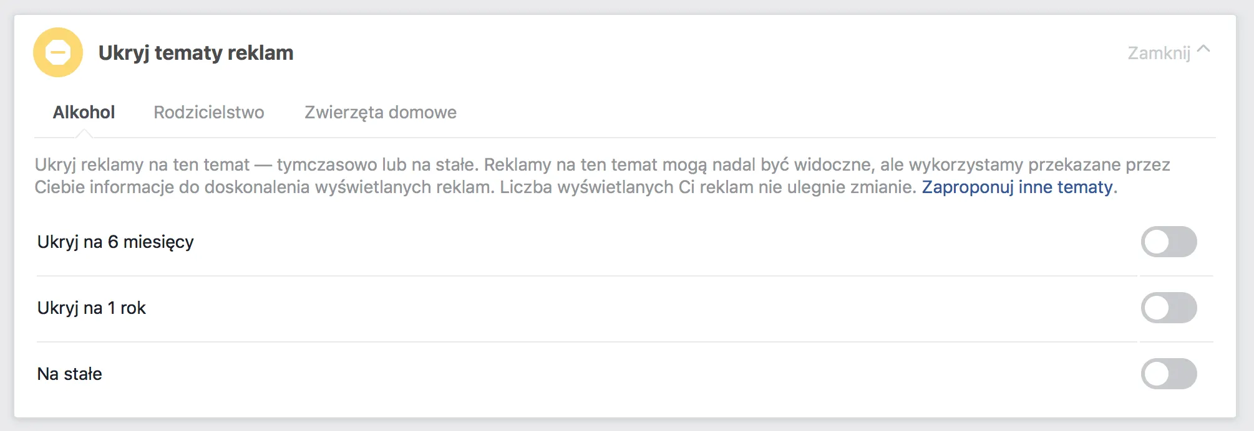Viewport: 1254px width, 431px height.
Task: Click the white knob of the one-year switch
Action: [x=1157, y=308]
